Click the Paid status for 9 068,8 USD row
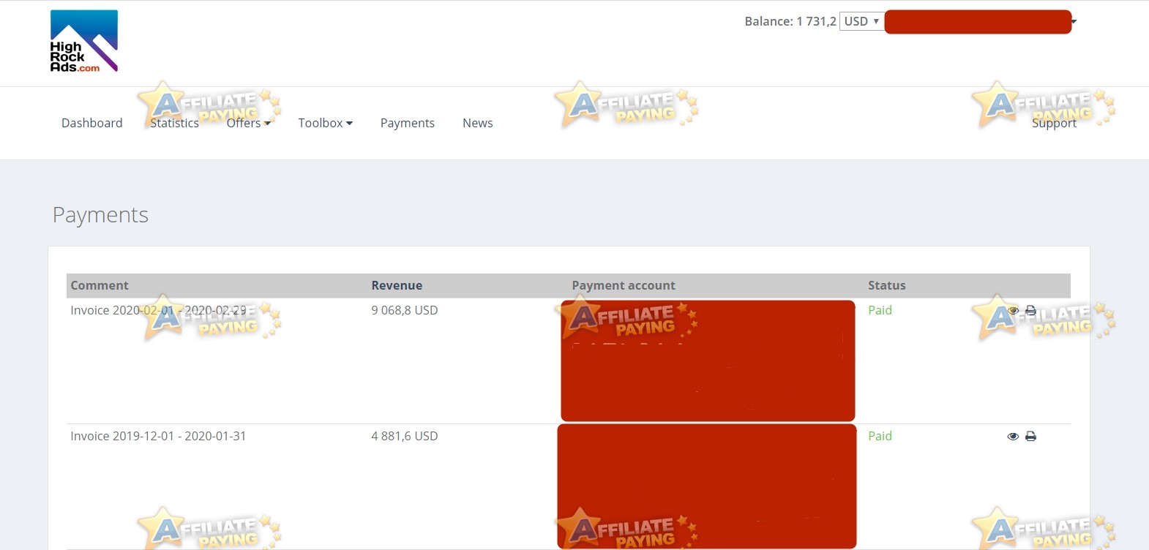 pyautogui.click(x=880, y=310)
